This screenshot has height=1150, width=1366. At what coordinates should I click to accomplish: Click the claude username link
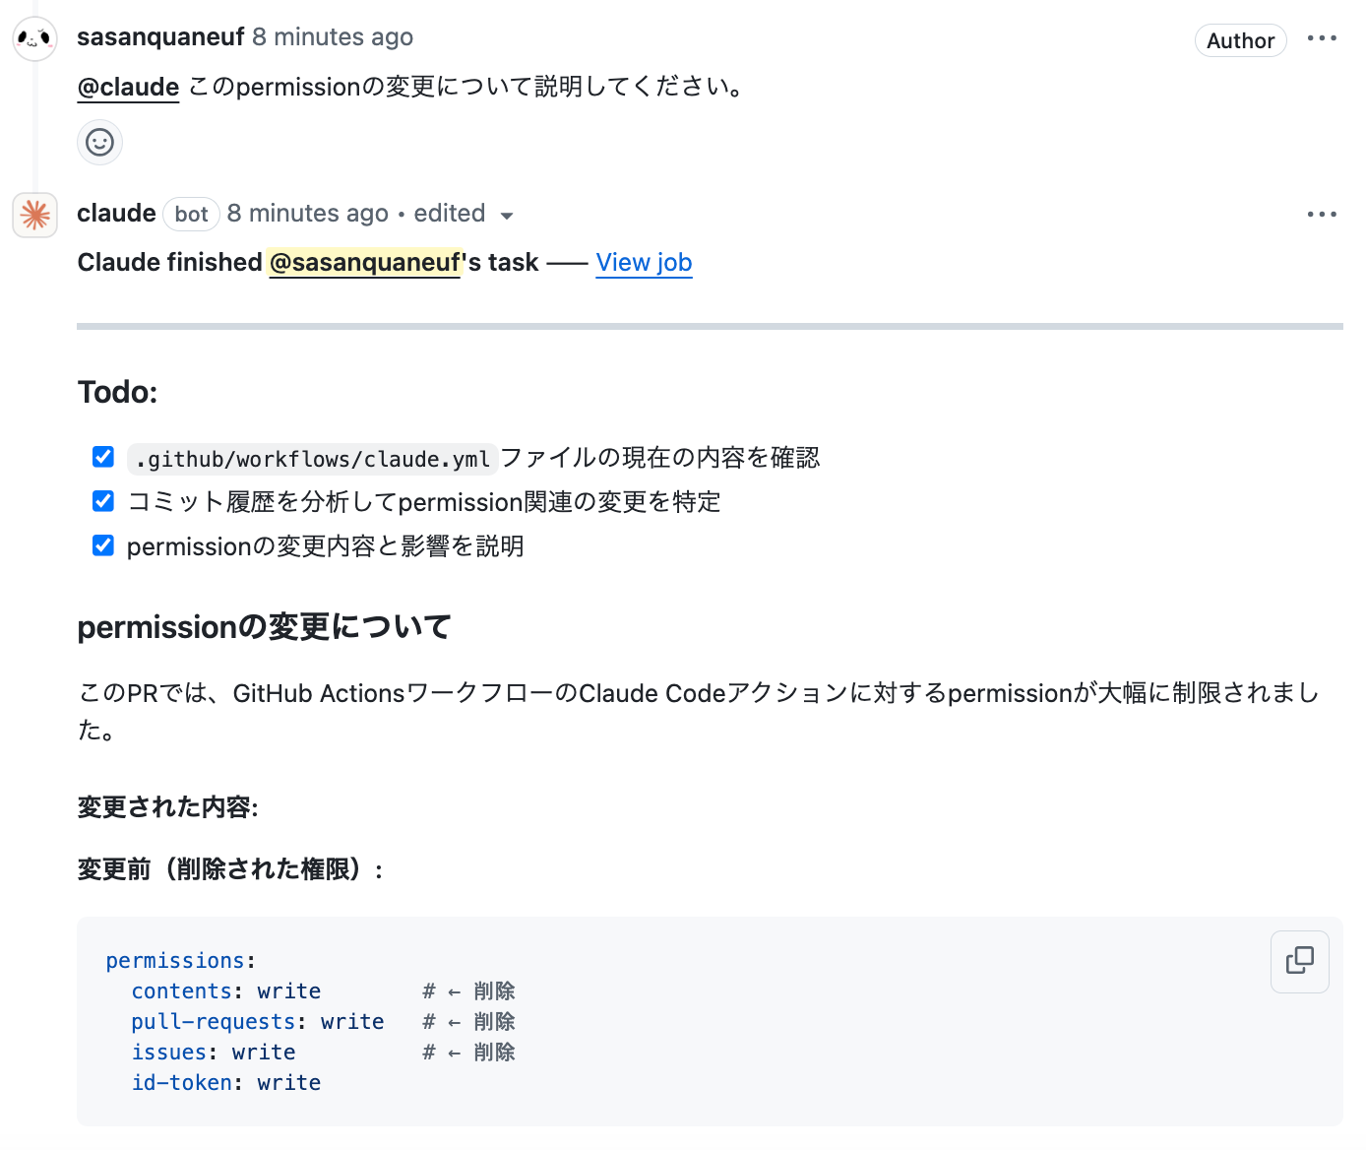click(116, 214)
